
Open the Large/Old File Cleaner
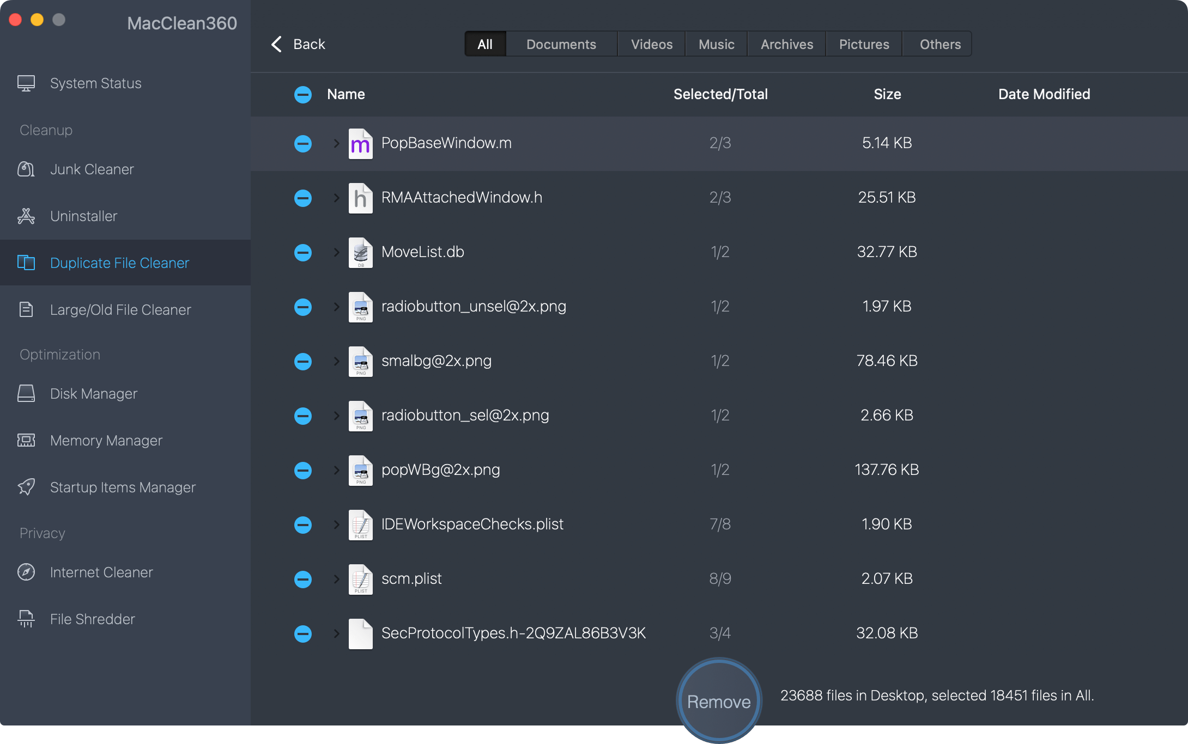120,309
